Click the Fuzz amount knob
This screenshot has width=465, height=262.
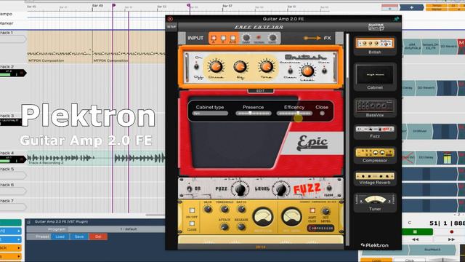tap(240, 189)
